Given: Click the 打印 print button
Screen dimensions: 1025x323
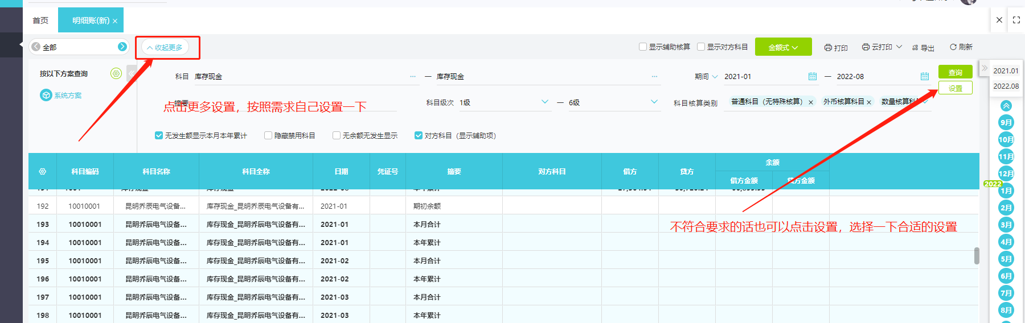Looking at the screenshot, I should pos(836,48).
